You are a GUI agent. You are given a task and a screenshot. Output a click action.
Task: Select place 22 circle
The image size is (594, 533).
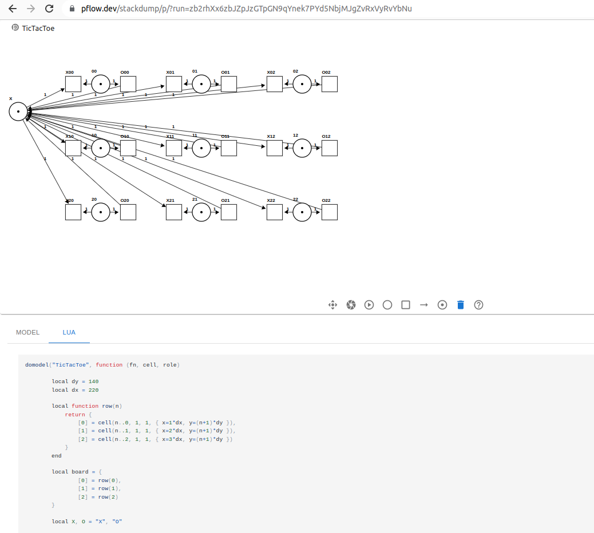pos(302,212)
